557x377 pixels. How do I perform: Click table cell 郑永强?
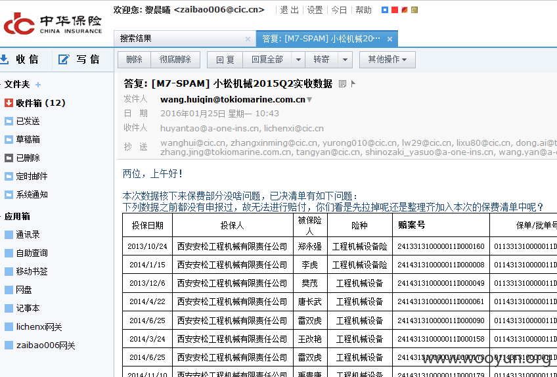coord(310,246)
